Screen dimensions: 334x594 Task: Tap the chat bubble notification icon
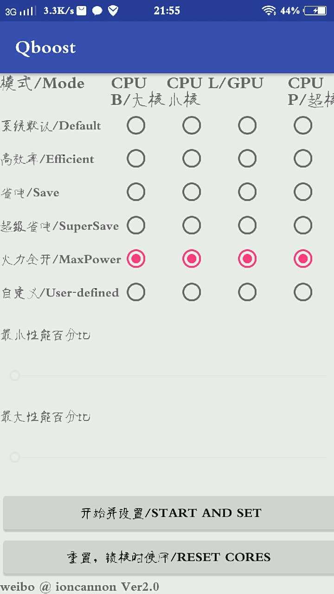[x=97, y=11]
